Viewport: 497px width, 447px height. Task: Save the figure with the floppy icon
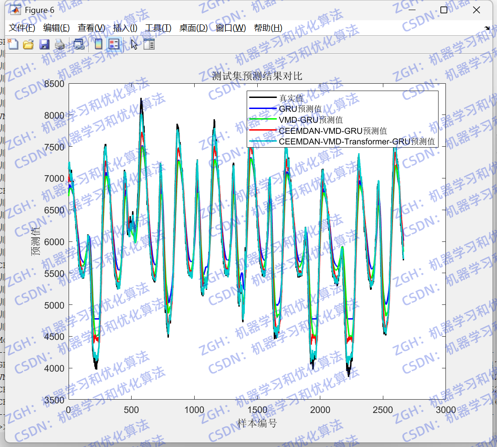(x=44, y=44)
